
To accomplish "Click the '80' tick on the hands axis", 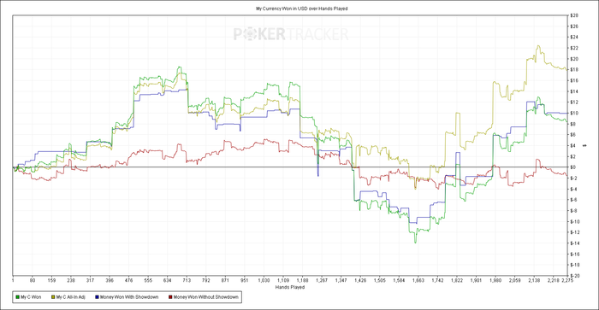I will pyautogui.click(x=33, y=280).
